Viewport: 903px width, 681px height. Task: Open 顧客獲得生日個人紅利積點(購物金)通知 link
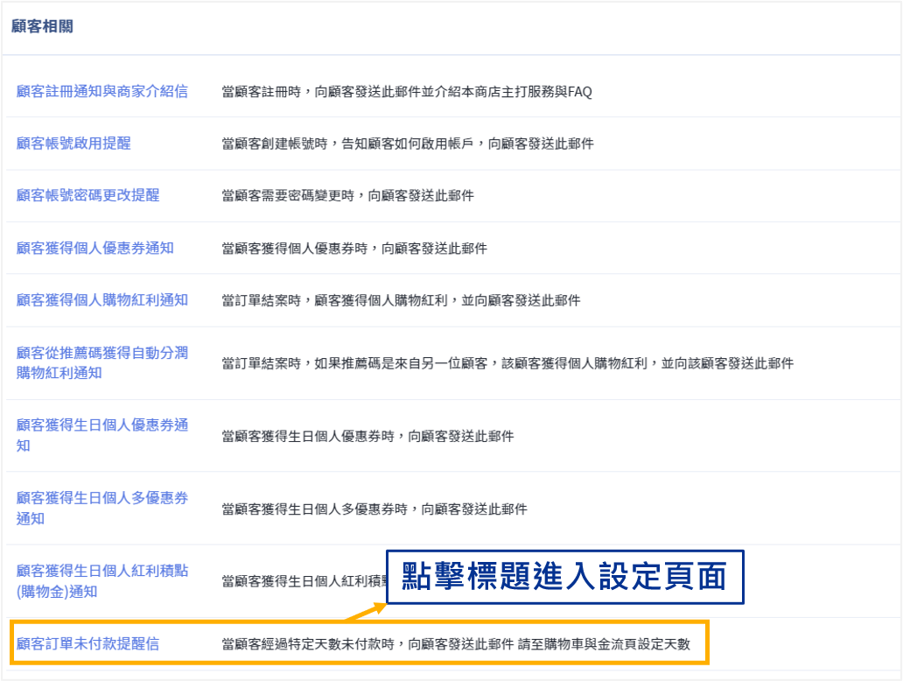[x=102, y=580]
